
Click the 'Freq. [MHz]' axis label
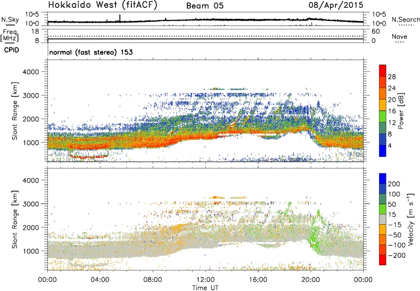tap(10, 36)
